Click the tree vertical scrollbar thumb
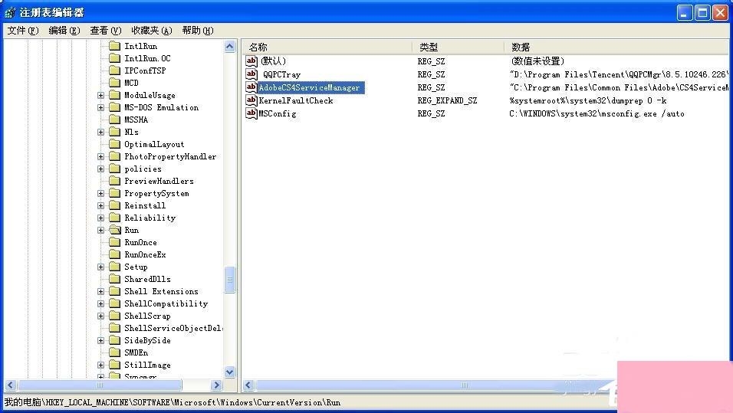 click(x=229, y=280)
